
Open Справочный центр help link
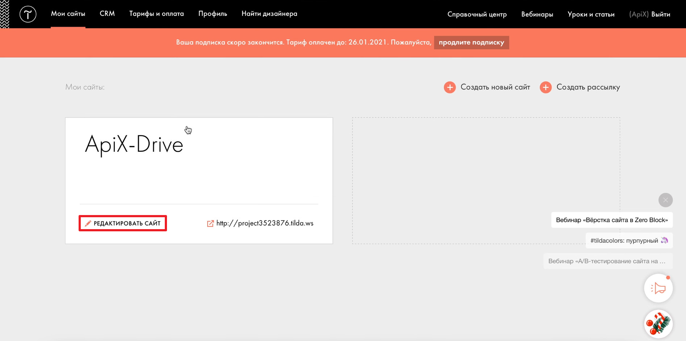477,14
